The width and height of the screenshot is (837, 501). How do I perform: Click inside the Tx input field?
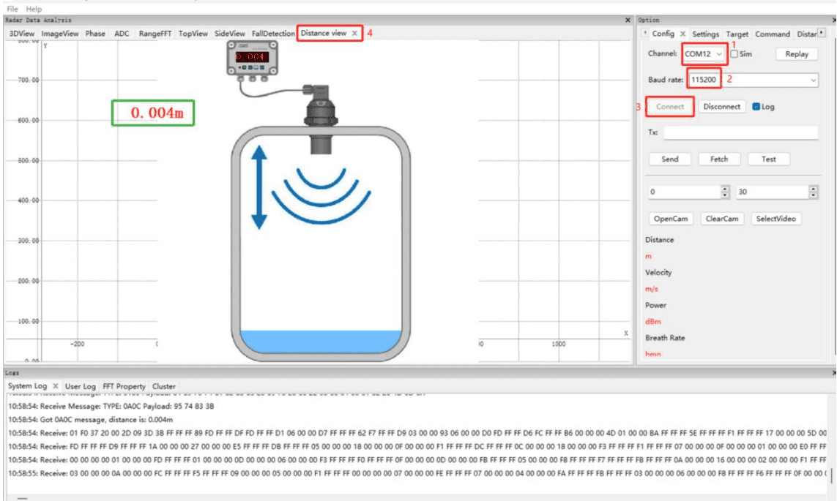tap(740, 132)
